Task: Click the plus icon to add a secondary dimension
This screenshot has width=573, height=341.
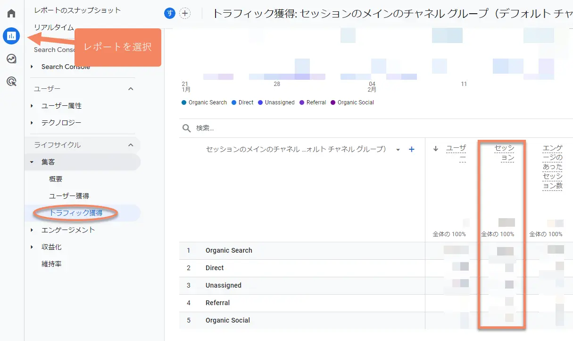Action: (411, 149)
